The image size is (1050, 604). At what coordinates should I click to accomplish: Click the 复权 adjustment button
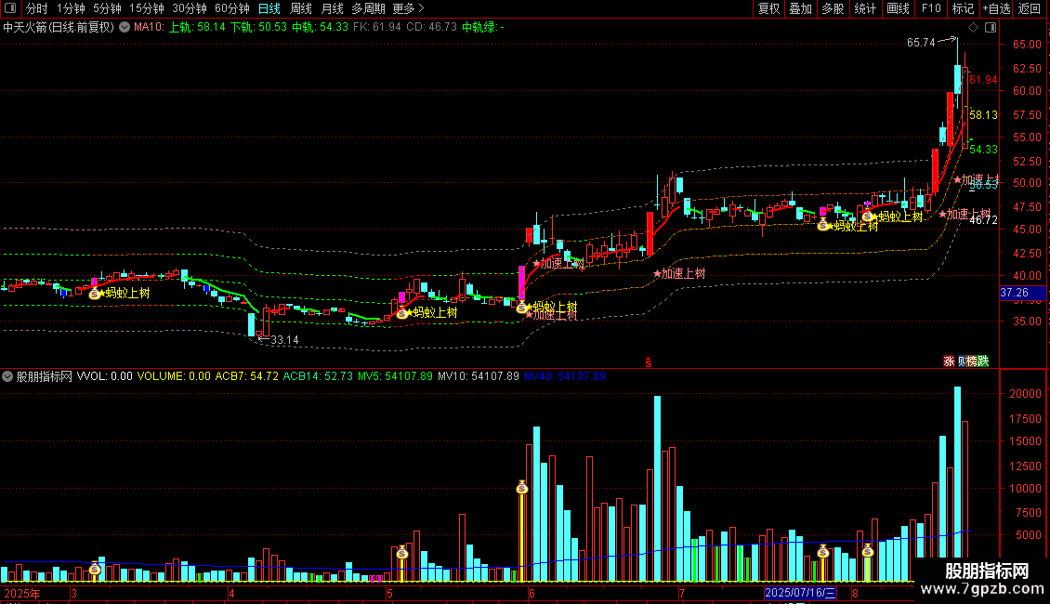[x=768, y=8]
